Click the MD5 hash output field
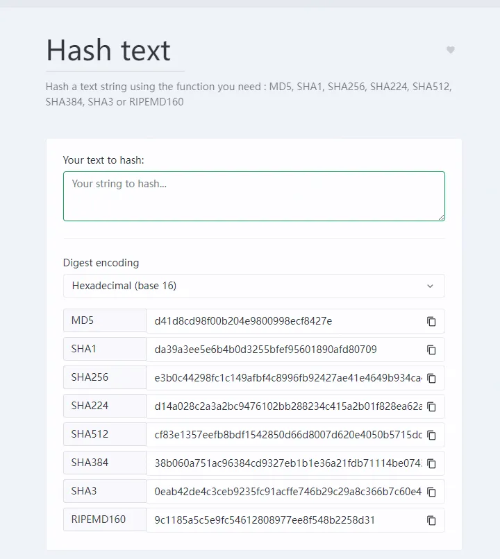The height and width of the screenshot is (559, 500). pos(285,321)
